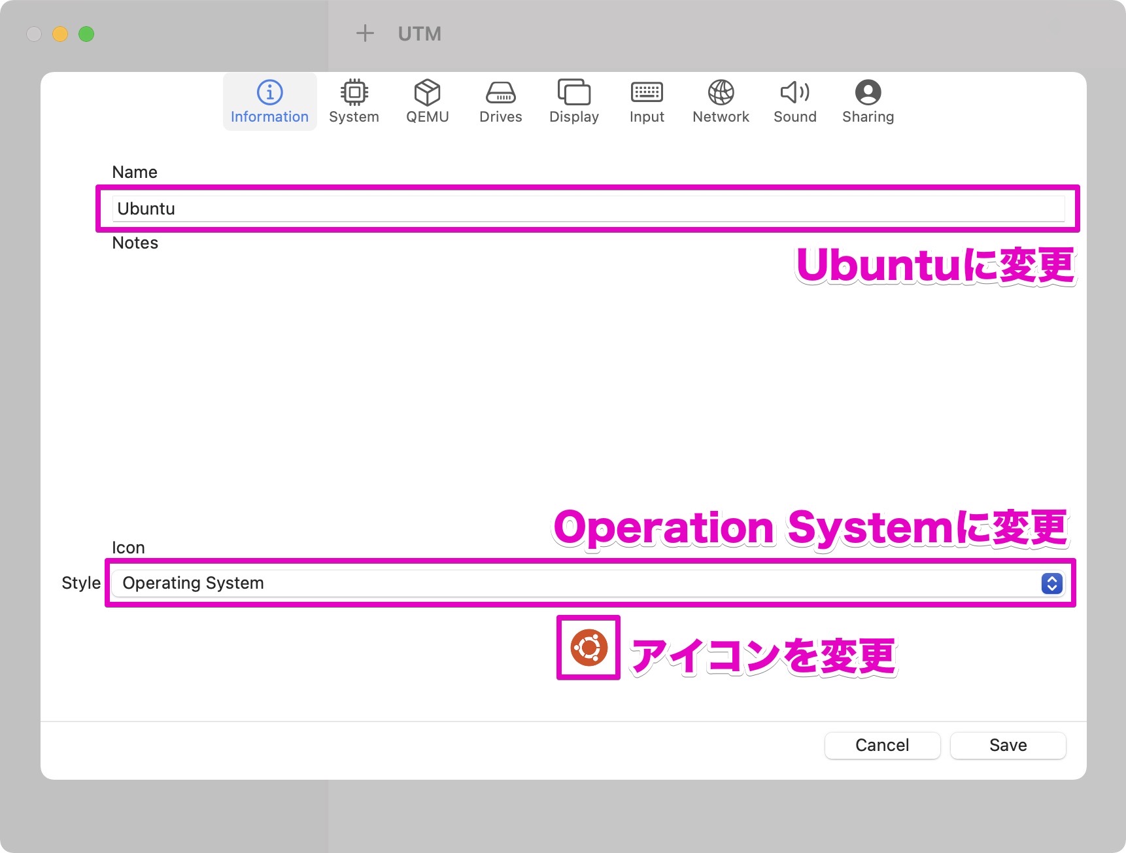1126x853 pixels.
Task: Click the green zoom traffic light
Action: pos(86,33)
